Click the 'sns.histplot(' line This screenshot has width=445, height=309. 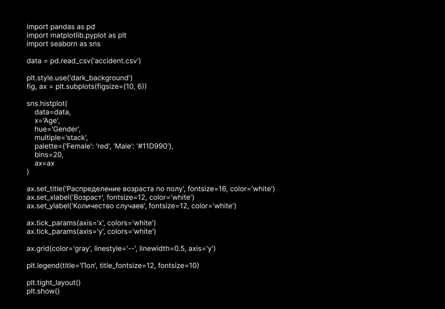47,103
